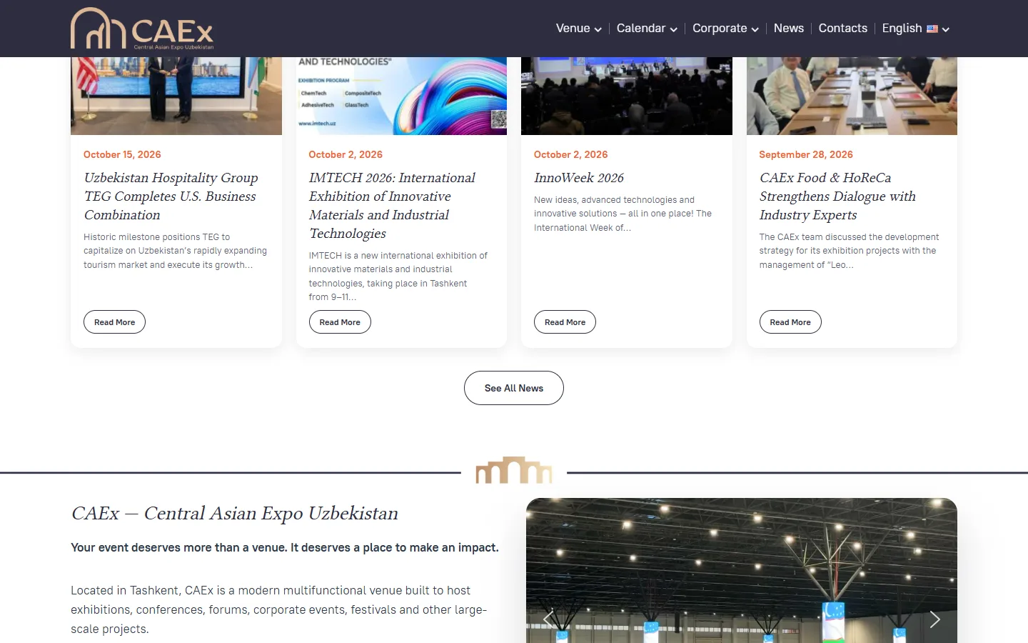Viewport: 1028px width, 643px height.
Task: Click InnoWeek conference hall thumbnail
Action: [627, 96]
